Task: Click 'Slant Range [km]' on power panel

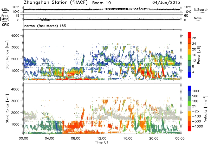Action: [x=7, y=55]
